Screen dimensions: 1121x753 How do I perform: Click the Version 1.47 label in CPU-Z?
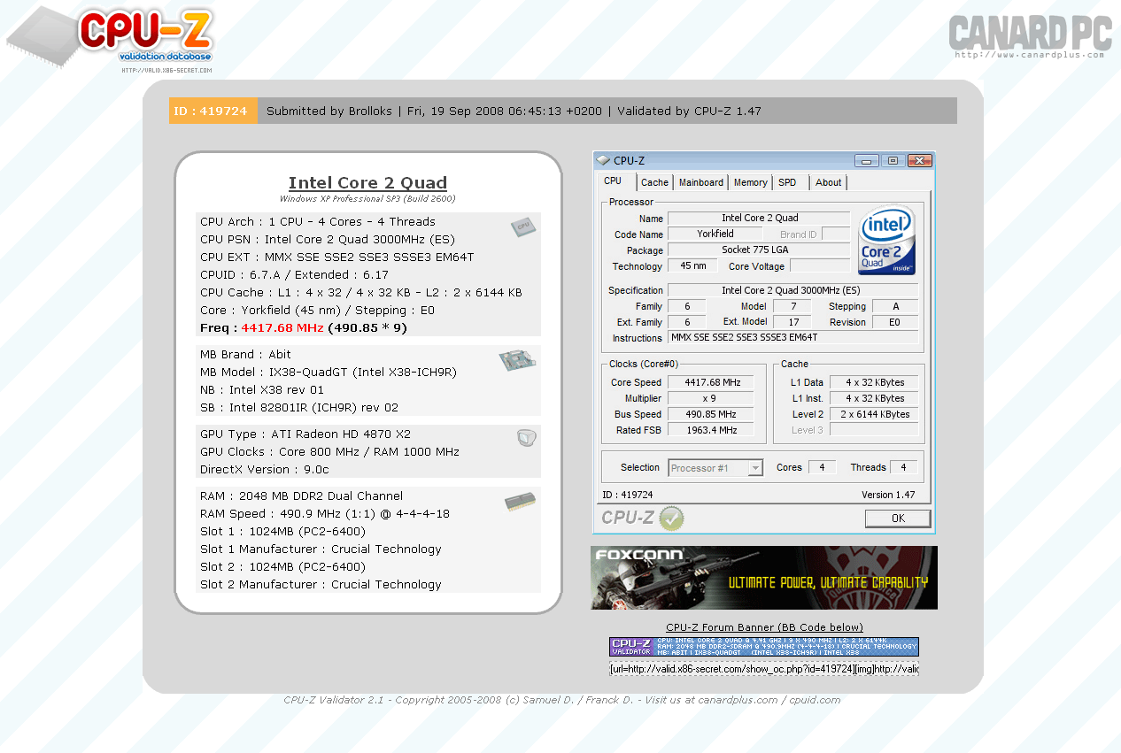888,495
